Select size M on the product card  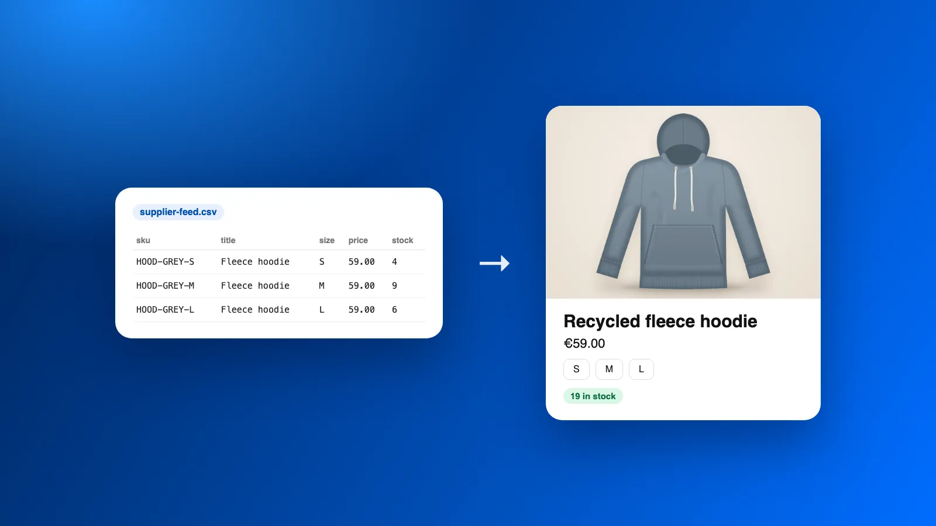pyautogui.click(x=609, y=369)
